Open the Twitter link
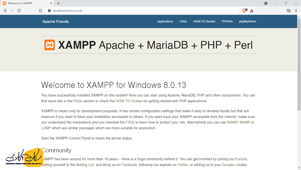301x170 pixels. tap(183, 165)
